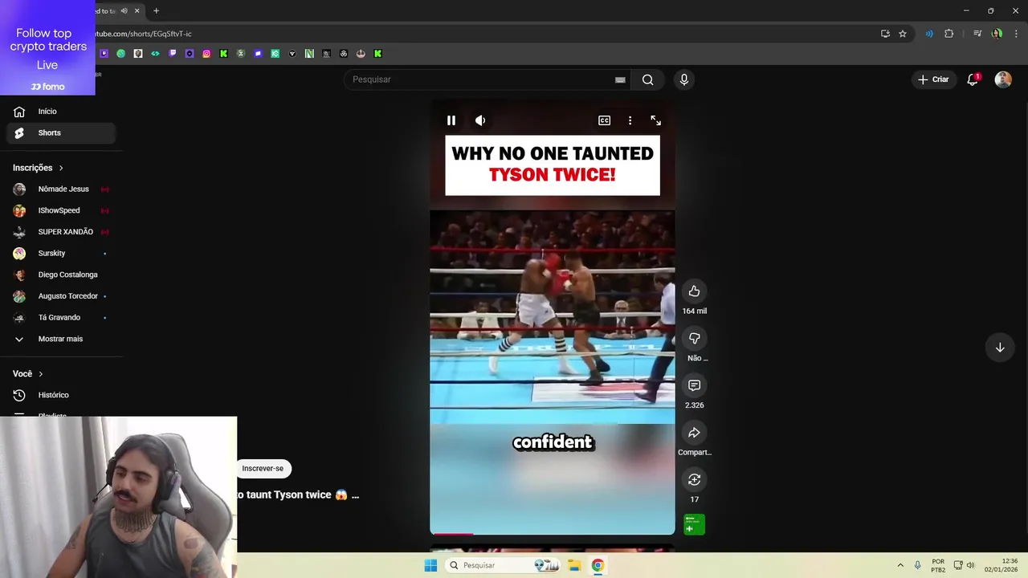This screenshot has height=578, width=1028.
Task: Open the Criar create button
Action: tap(934, 79)
